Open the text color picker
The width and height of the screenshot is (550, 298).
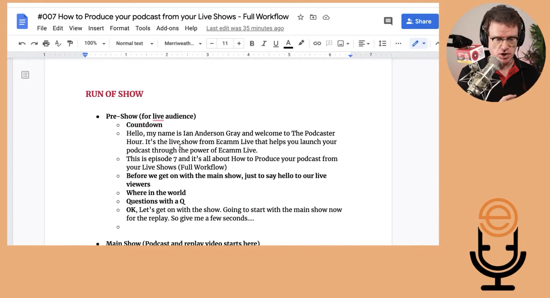click(x=288, y=43)
